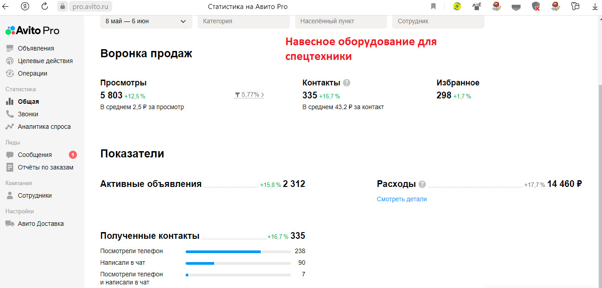Bookmark this page with the bookmark icon
The image size is (602, 288).
[433, 6]
